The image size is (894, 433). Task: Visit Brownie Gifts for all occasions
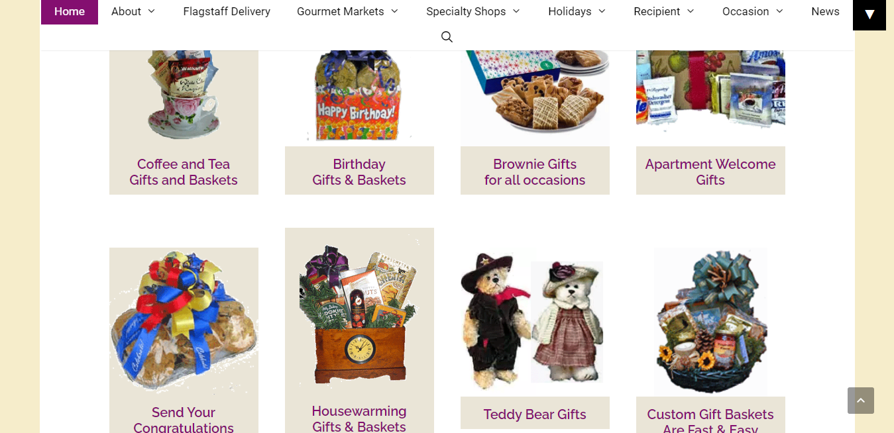(535, 172)
